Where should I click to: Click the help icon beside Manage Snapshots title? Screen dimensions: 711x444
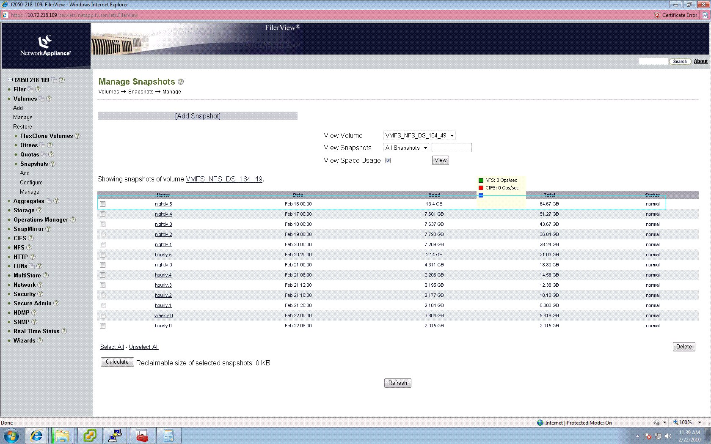[x=181, y=82]
